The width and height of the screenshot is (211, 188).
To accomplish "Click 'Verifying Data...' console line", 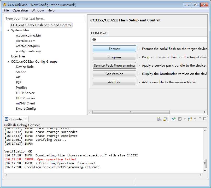I will click(36, 140).
